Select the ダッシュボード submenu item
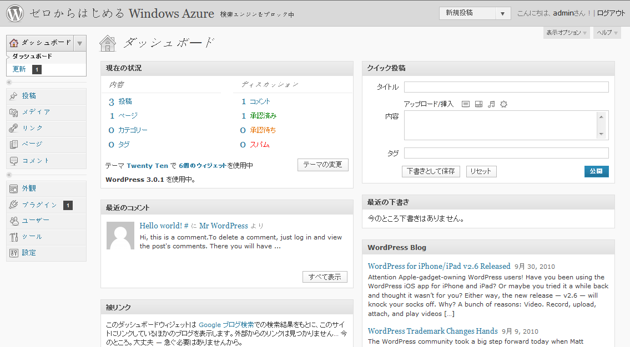This screenshot has width=630, height=347. 32,56
